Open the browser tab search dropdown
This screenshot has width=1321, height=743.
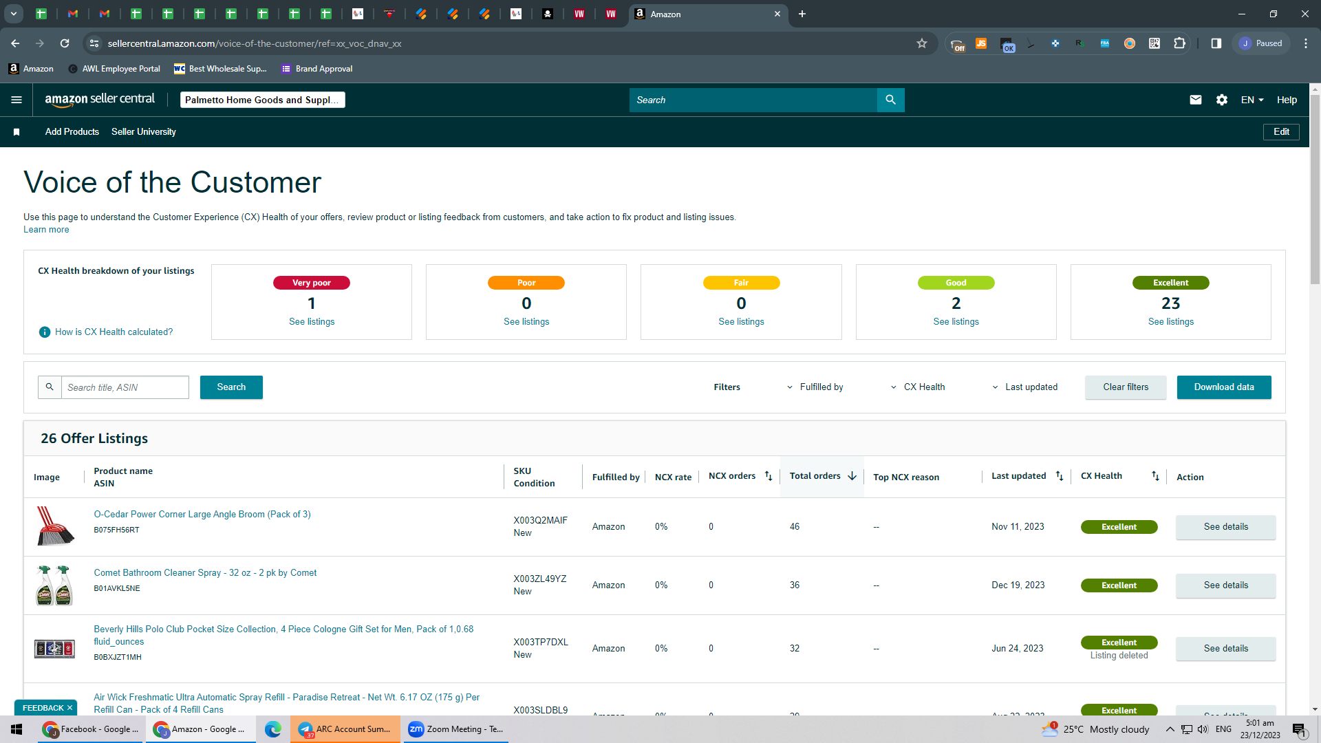point(14,14)
